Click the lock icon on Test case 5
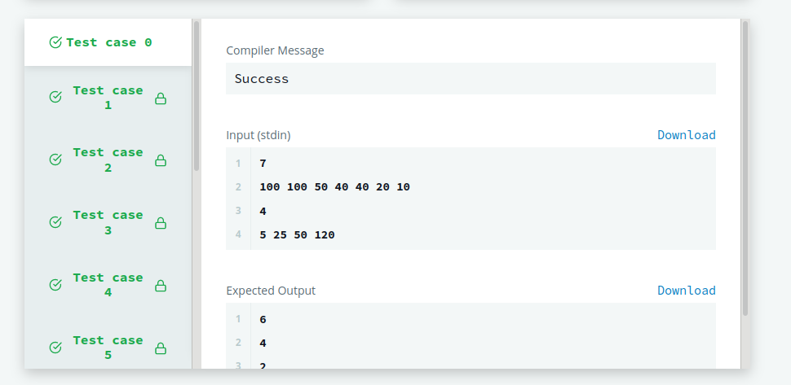The image size is (791, 385). click(x=161, y=348)
